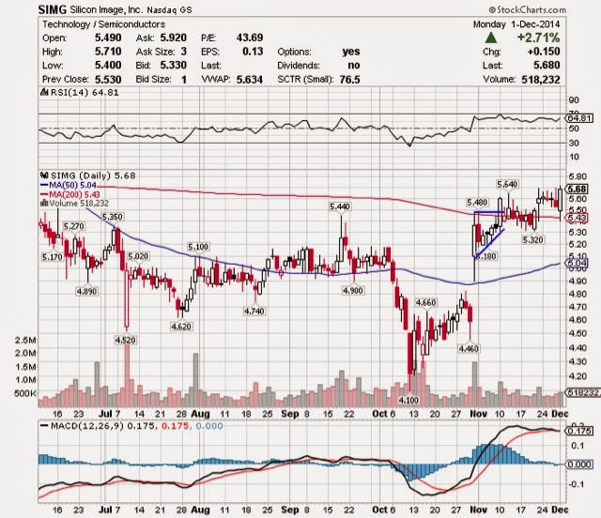Click the 4.740 price annotation

[254, 312]
